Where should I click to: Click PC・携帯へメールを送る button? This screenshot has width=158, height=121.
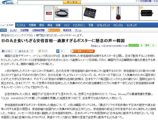click(82, 51)
